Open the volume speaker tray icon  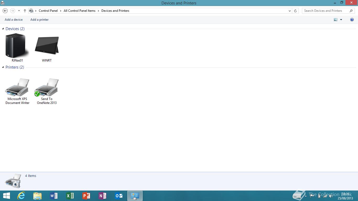[331, 196]
